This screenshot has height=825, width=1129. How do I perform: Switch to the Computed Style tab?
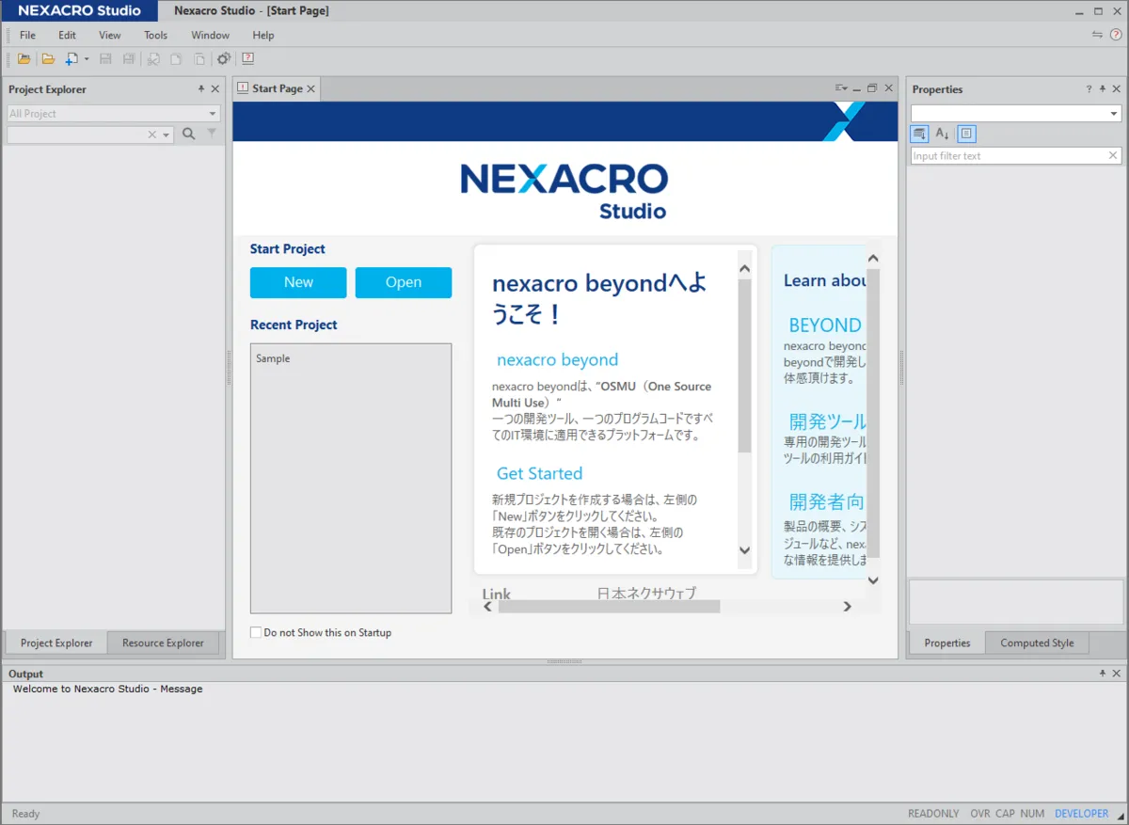click(1037, 643)
